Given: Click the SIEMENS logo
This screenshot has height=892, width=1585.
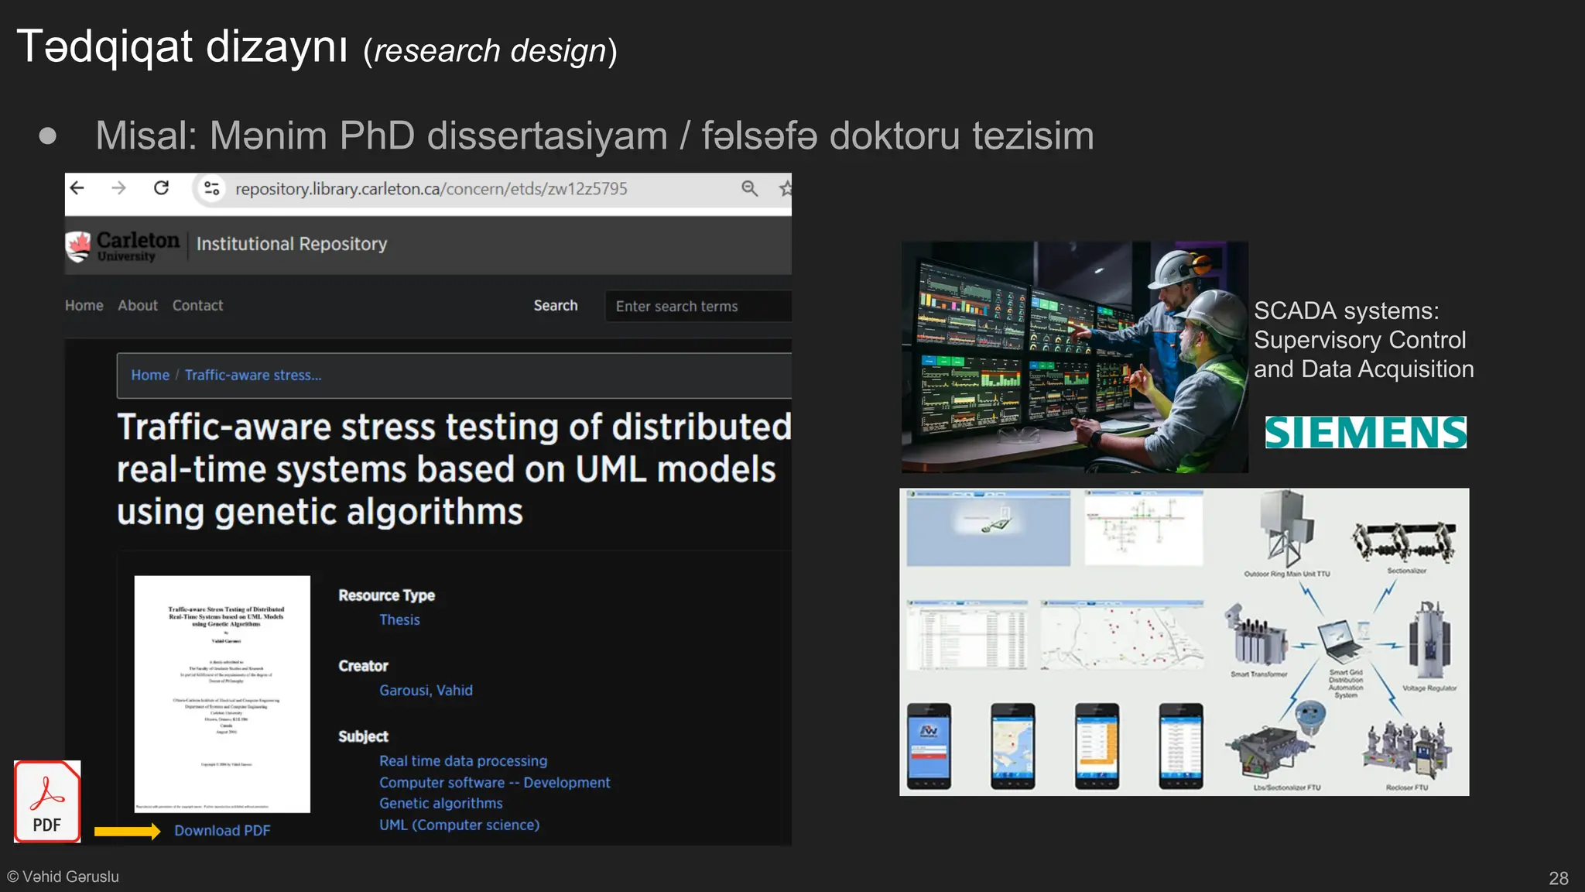Looking at the screenshot, I should (1365, 432).
